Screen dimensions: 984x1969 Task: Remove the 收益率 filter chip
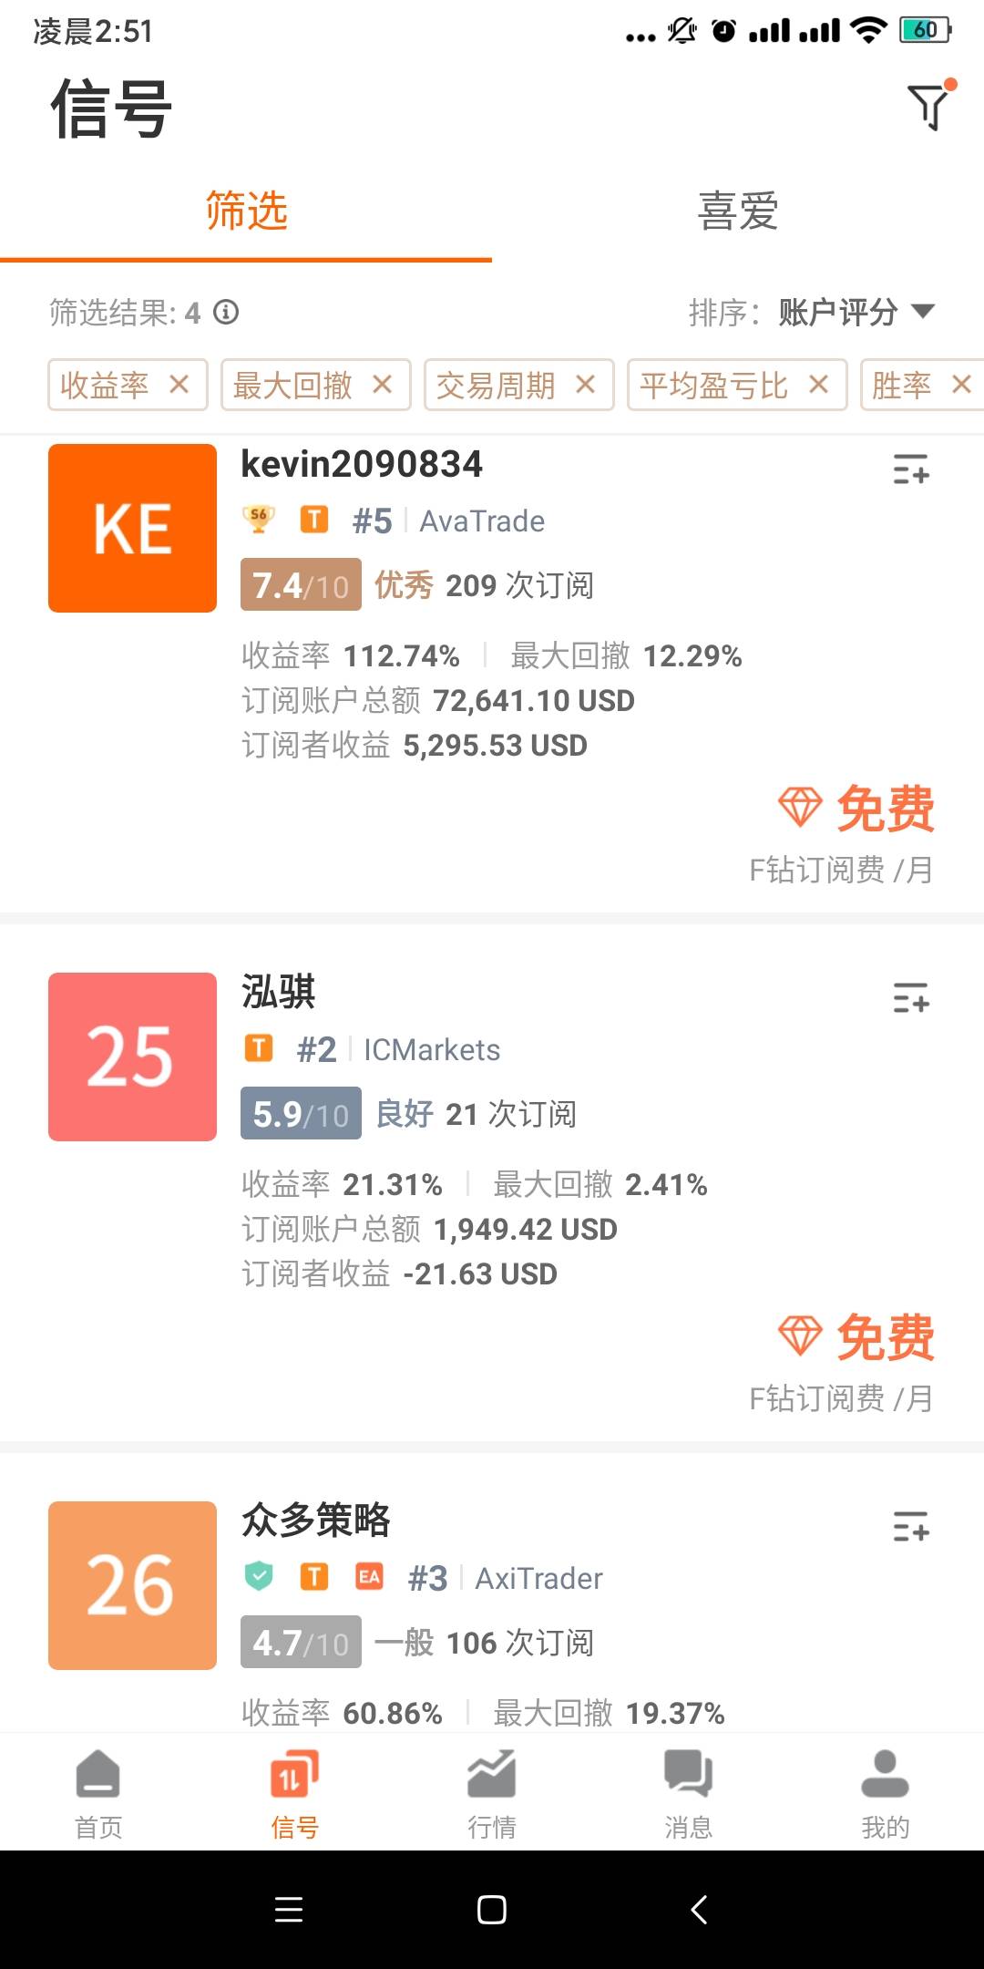[x=179, y=385]
